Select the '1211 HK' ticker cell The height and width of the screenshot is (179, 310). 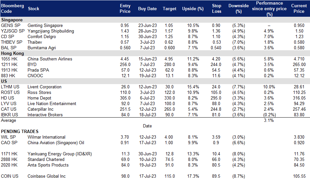tap(9, 64)
